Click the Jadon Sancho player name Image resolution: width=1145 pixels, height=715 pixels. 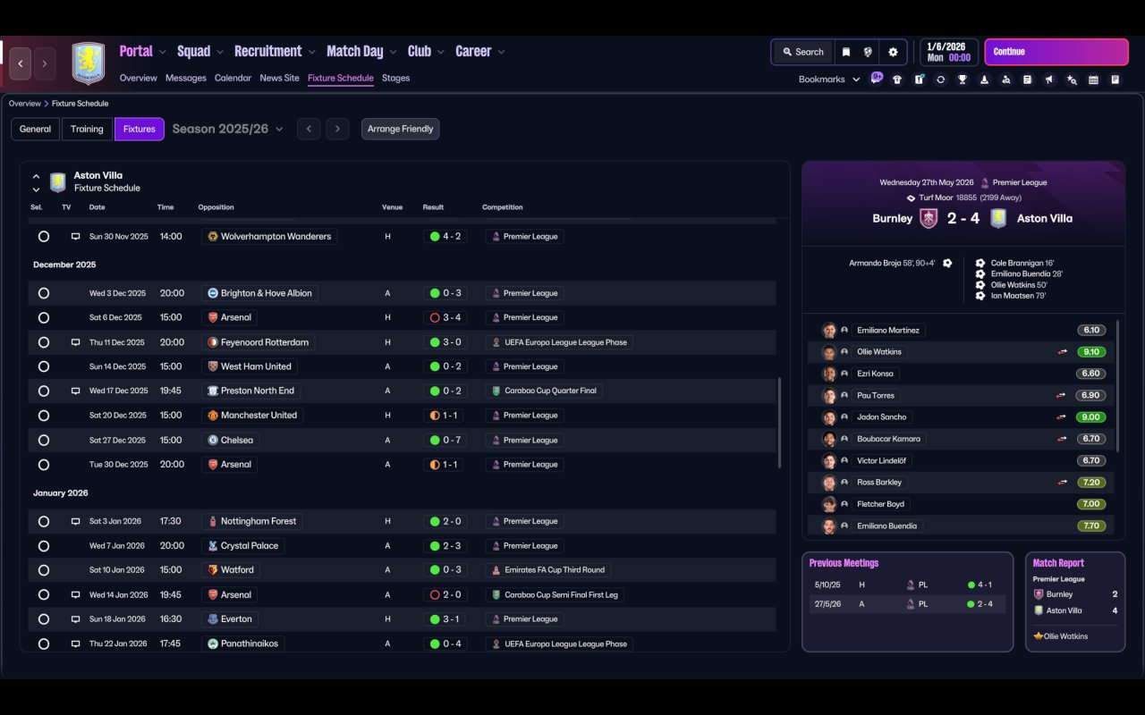(881, 417)
